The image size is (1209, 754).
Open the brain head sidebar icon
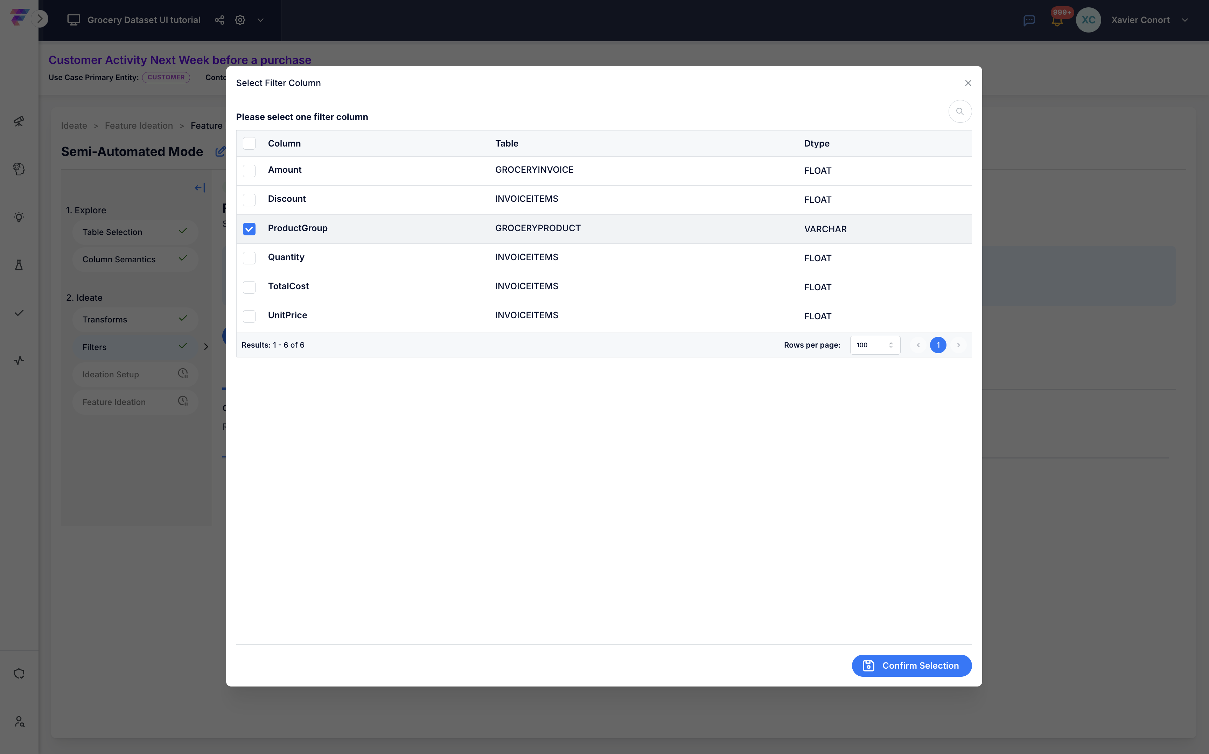[19, 169]
